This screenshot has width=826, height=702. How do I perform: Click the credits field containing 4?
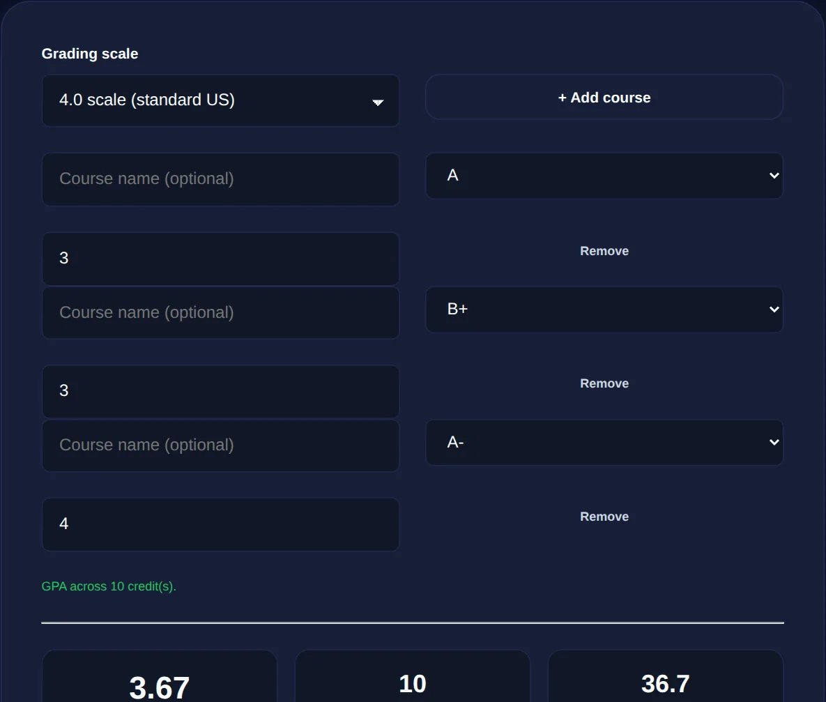pos(220,524)
